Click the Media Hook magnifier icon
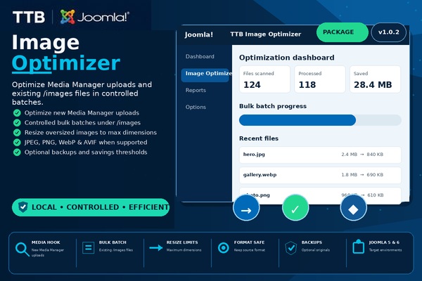422x281 pixels. [22, 249]
